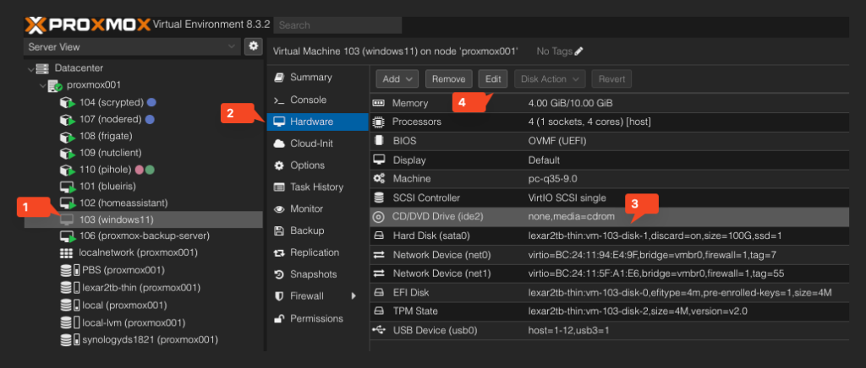The width and height of the screenshot is (866, 368).
Task: Open the Summary tab
Action: 318,78
